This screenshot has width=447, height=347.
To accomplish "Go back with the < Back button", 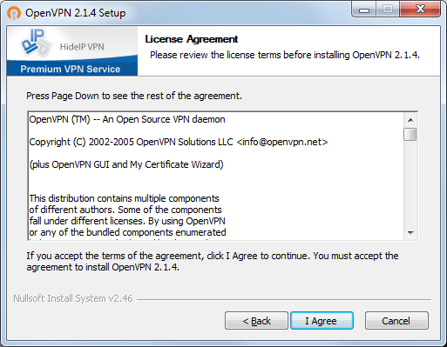I will [x=256, y=321].
